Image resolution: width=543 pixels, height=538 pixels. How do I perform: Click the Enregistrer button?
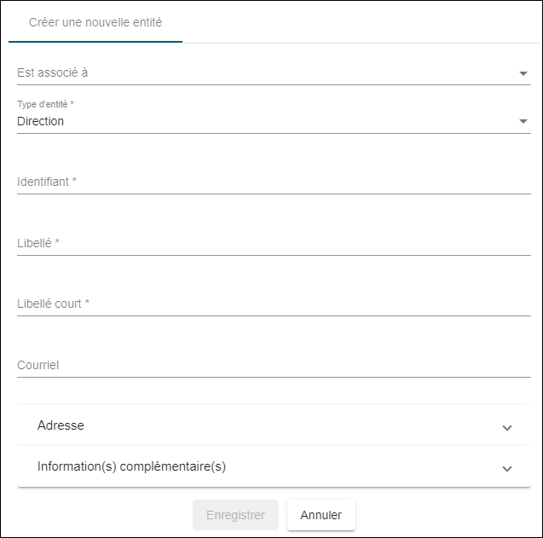click(235, 515)
